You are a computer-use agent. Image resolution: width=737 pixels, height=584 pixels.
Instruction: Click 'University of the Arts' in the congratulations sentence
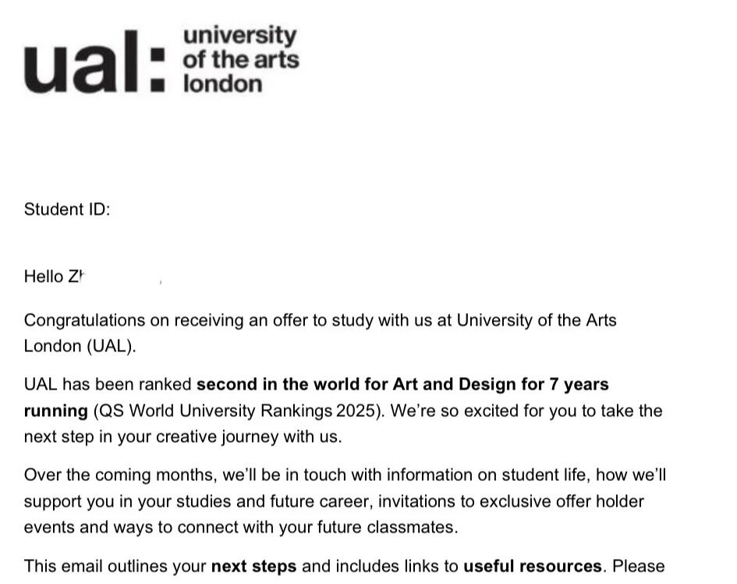(x=537, y=320)
